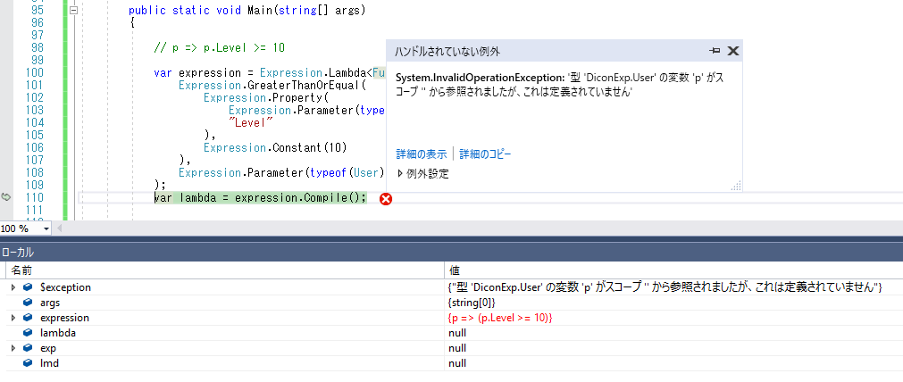Screen dimensions: 903x382
Task: Select the args variable name
Action: coord(49,303)
